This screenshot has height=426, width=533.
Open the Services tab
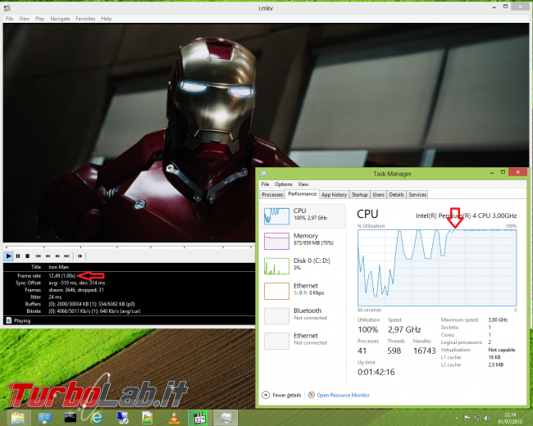[x=417, y=195]
